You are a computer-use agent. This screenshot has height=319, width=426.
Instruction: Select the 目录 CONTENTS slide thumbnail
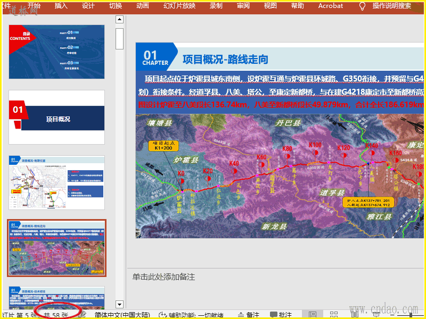[x=57, y=52]
